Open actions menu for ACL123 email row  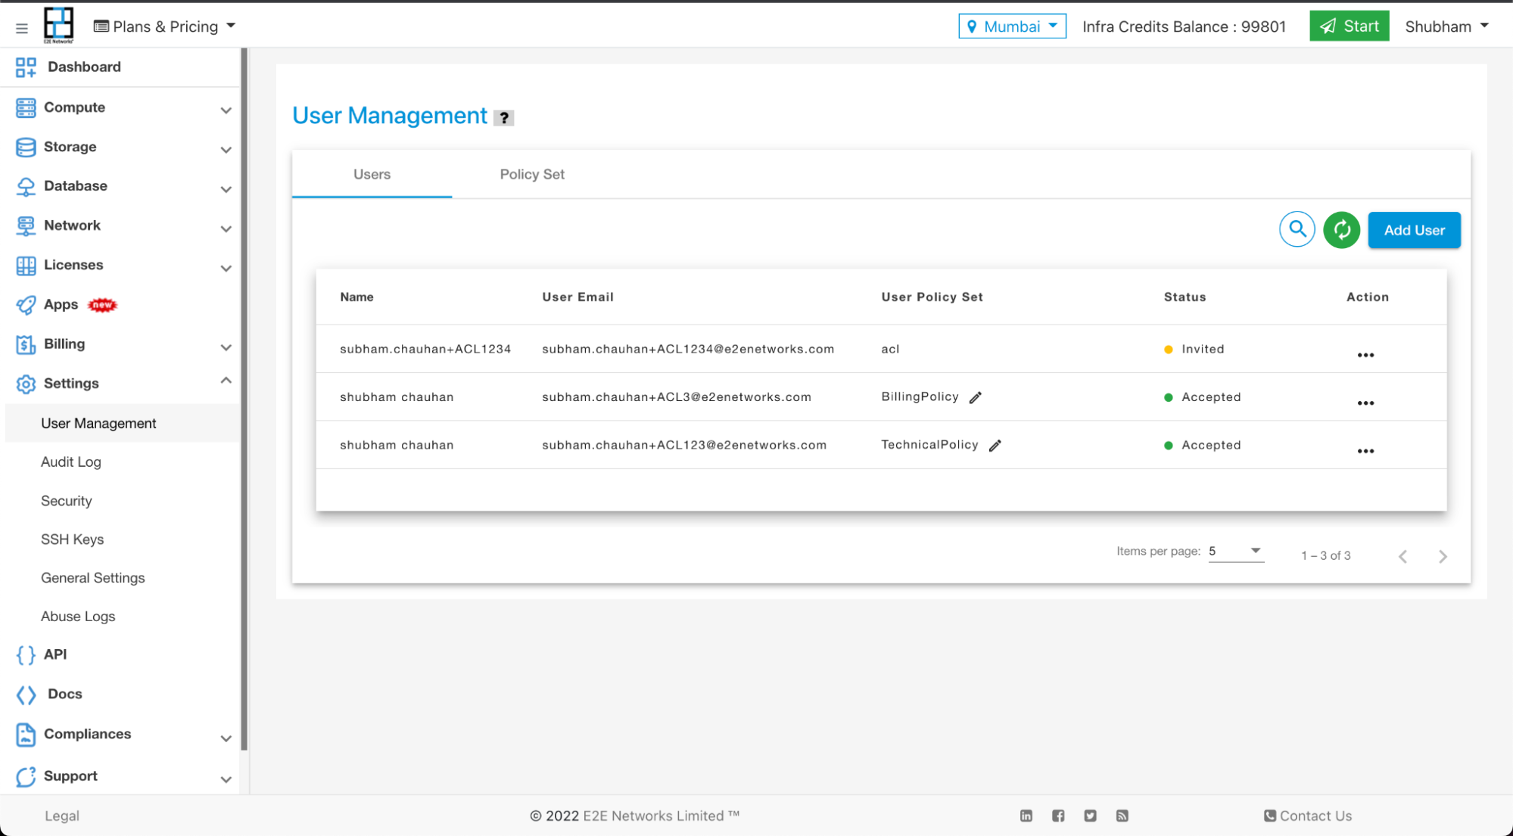click(x=1365, y=451)
